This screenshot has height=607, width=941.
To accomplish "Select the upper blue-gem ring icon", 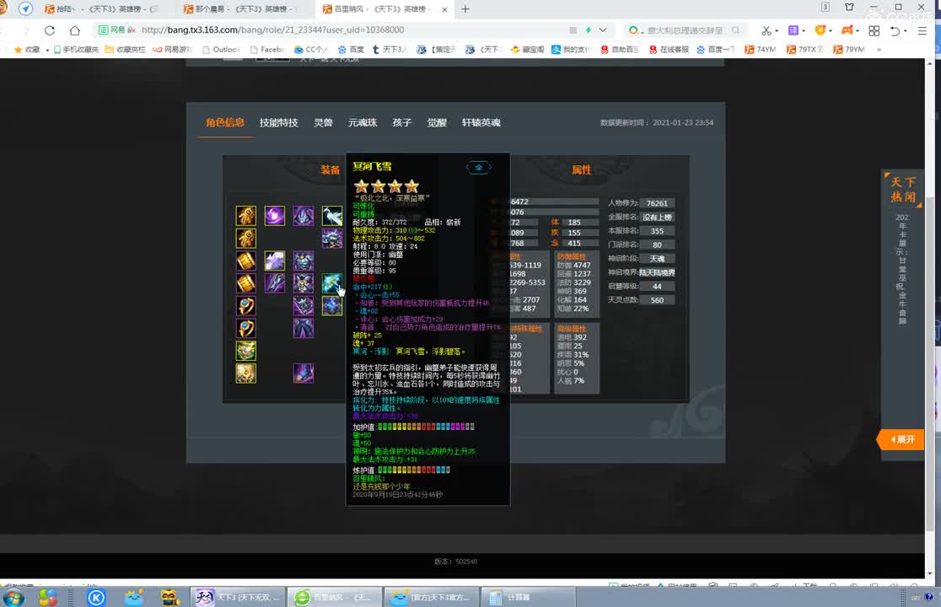I will click(246, 306).
